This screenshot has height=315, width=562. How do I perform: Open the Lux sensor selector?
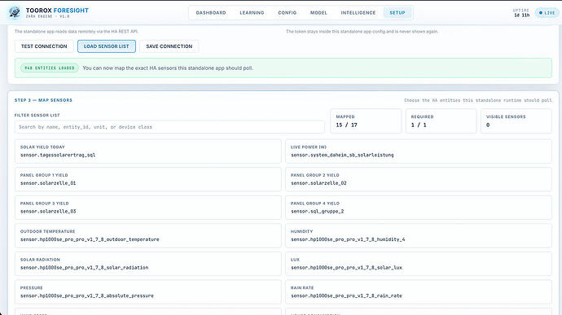point(419,264)
